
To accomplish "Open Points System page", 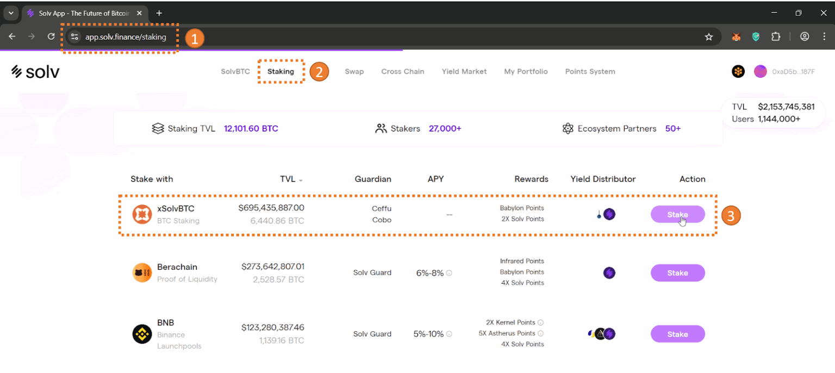I will click(x=590, y=71).
